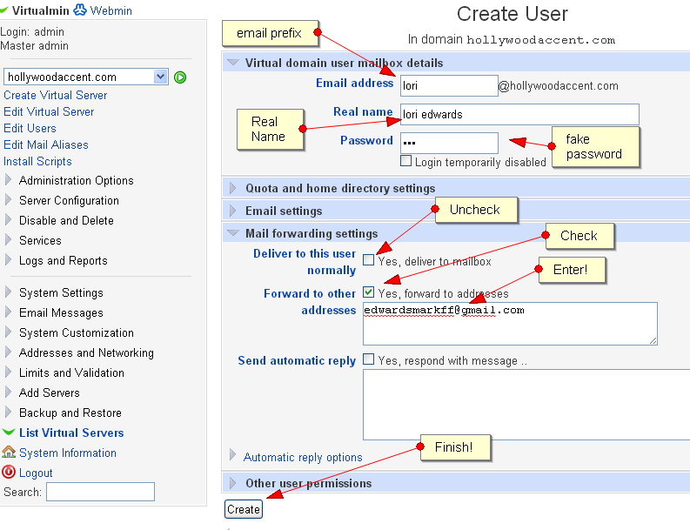Open Edit Mail Aliases link
Viewport: 690px width, 530px height.
point(46,144)
